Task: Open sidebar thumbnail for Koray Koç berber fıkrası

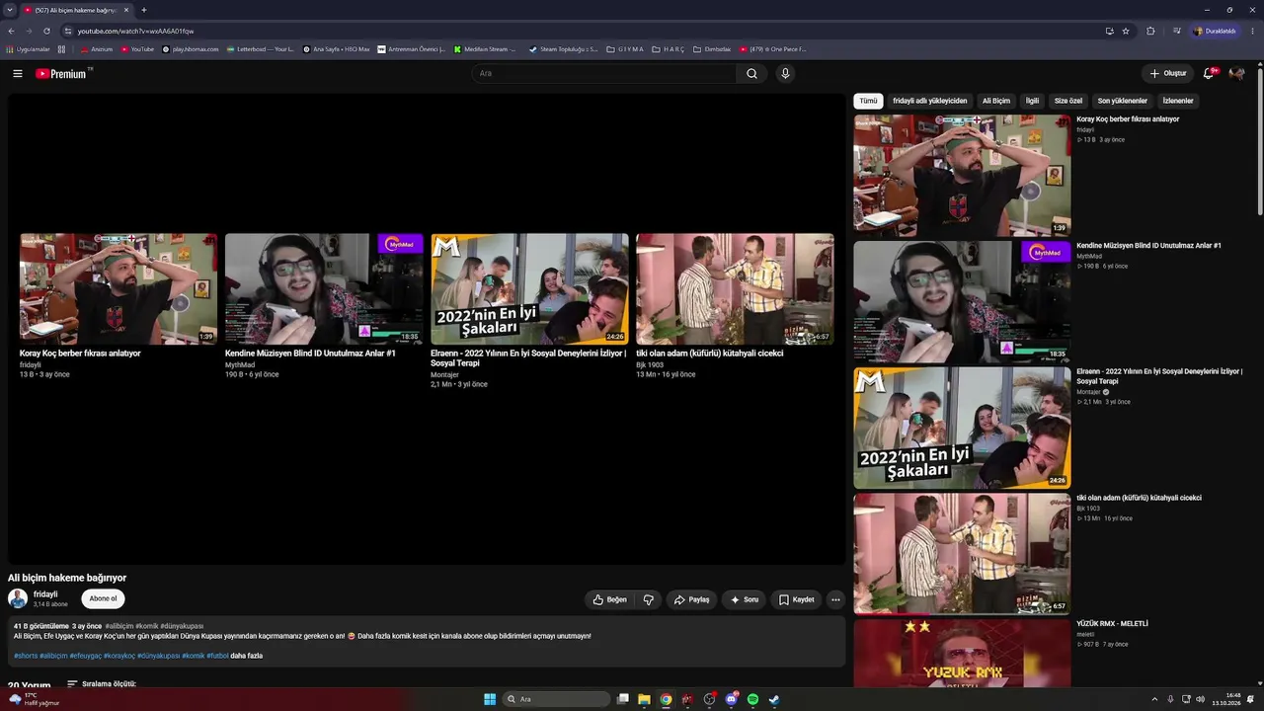Action: [x=962, y=176]
